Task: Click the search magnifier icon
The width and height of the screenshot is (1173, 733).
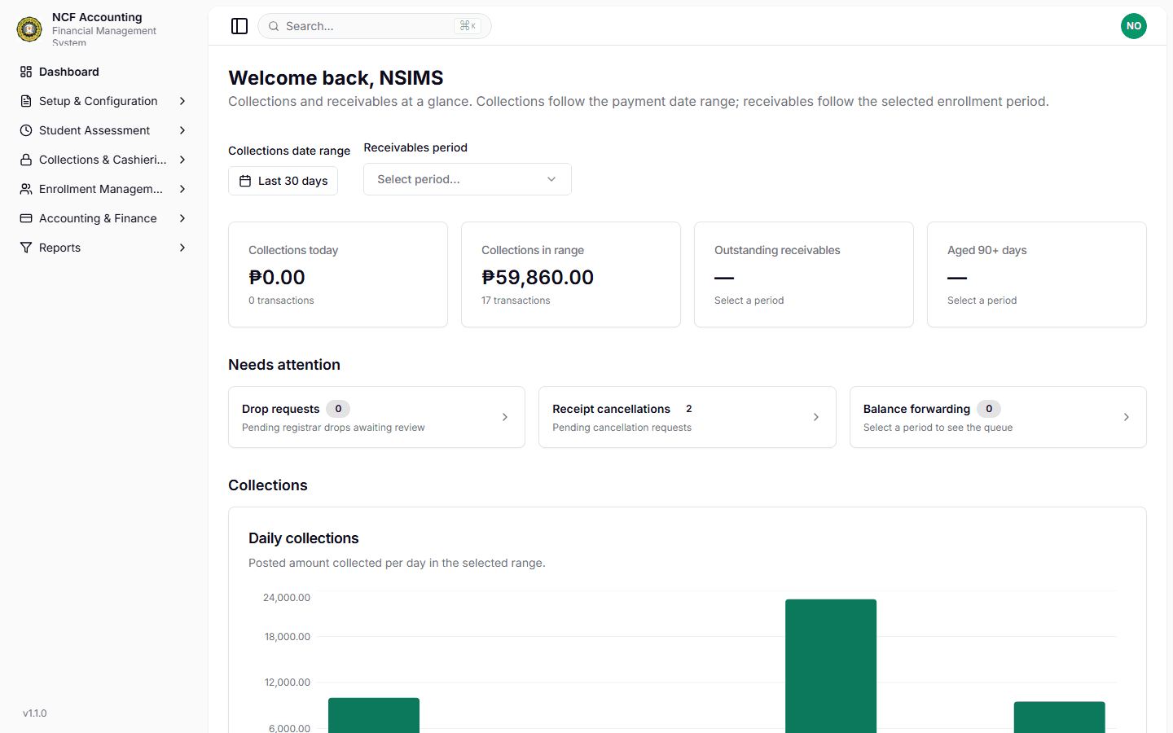Action: coord(274,26)
